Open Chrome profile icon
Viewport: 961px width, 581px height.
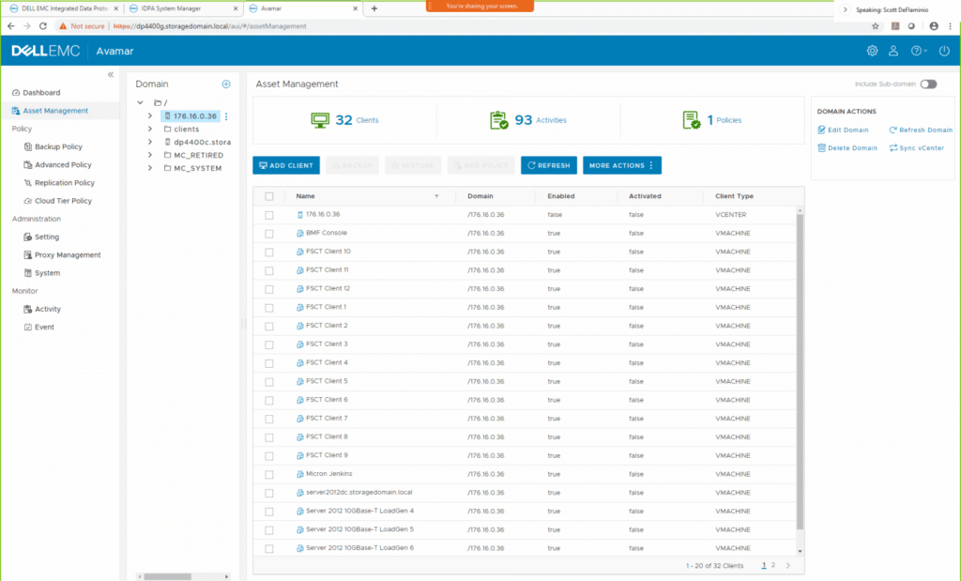(934, 26)
